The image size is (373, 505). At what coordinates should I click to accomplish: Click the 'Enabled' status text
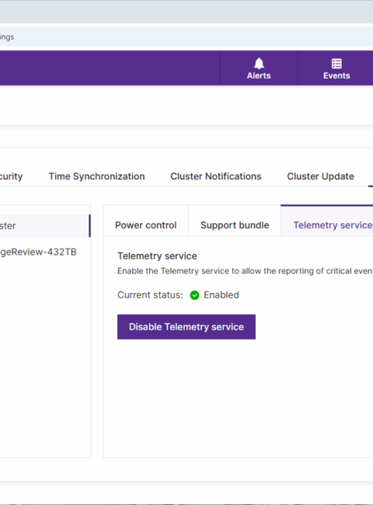coord(221,295)
